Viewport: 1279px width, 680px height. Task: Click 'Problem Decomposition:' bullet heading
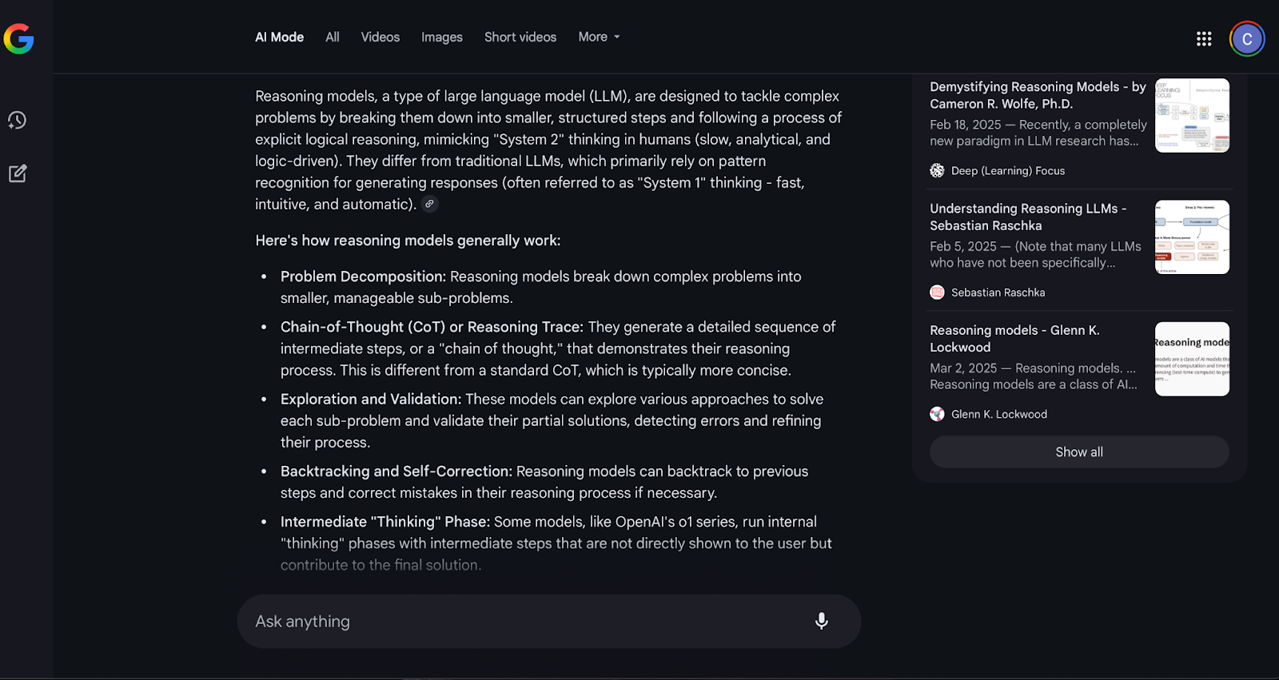[x=363, y=276]
